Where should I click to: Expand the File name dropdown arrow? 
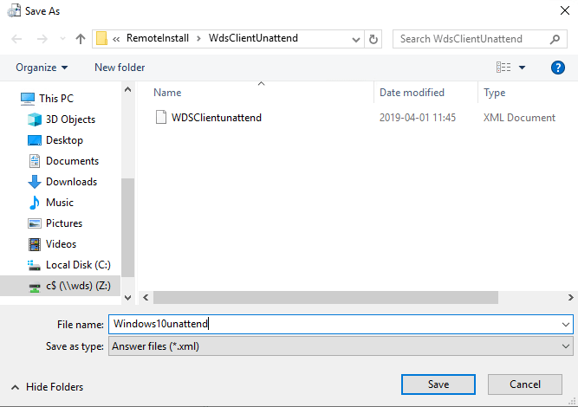click(x=566, y=324)
